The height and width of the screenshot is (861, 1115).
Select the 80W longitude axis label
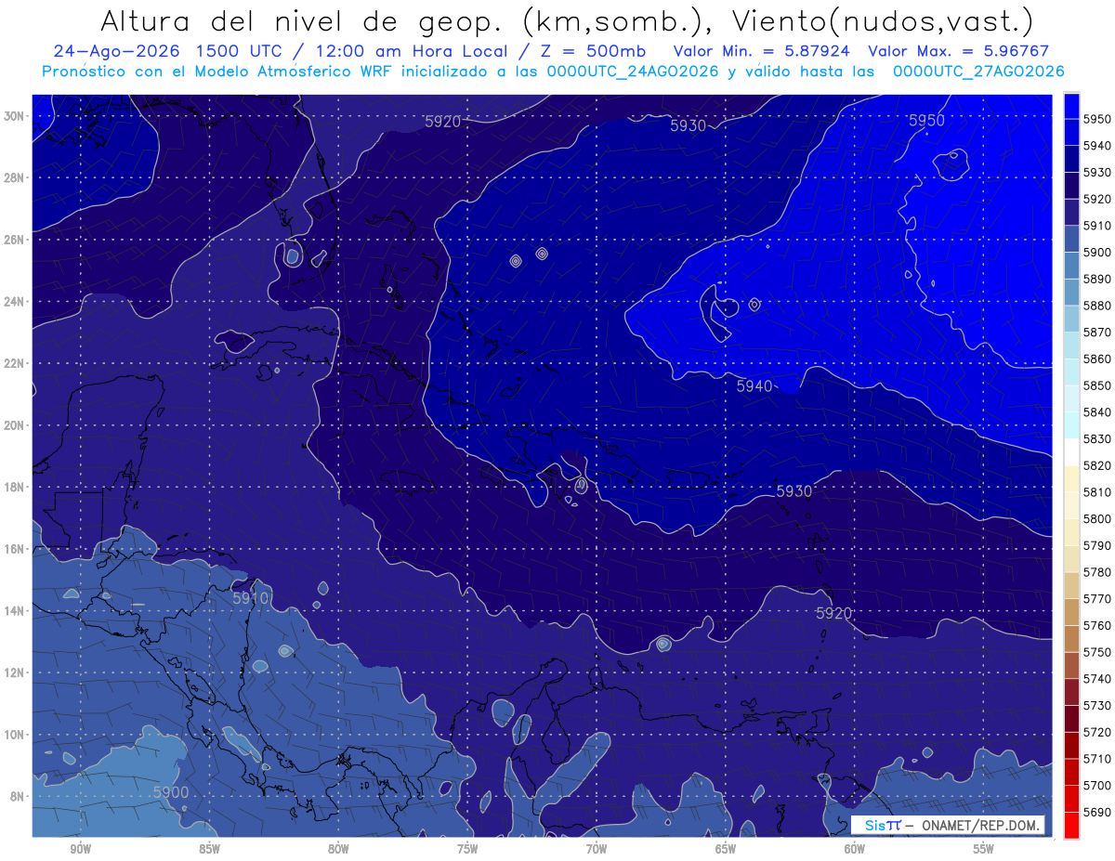pyautogui.click(x=338, y=849)
